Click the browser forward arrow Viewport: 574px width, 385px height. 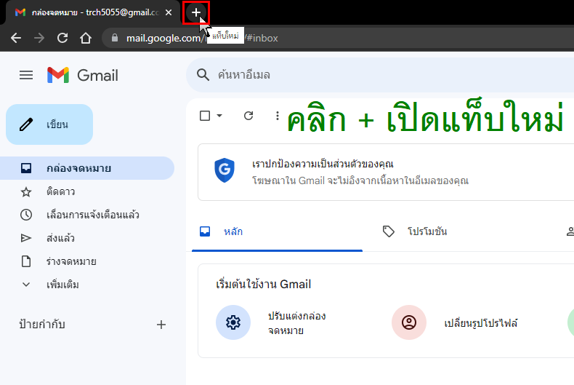coord(39,38)
